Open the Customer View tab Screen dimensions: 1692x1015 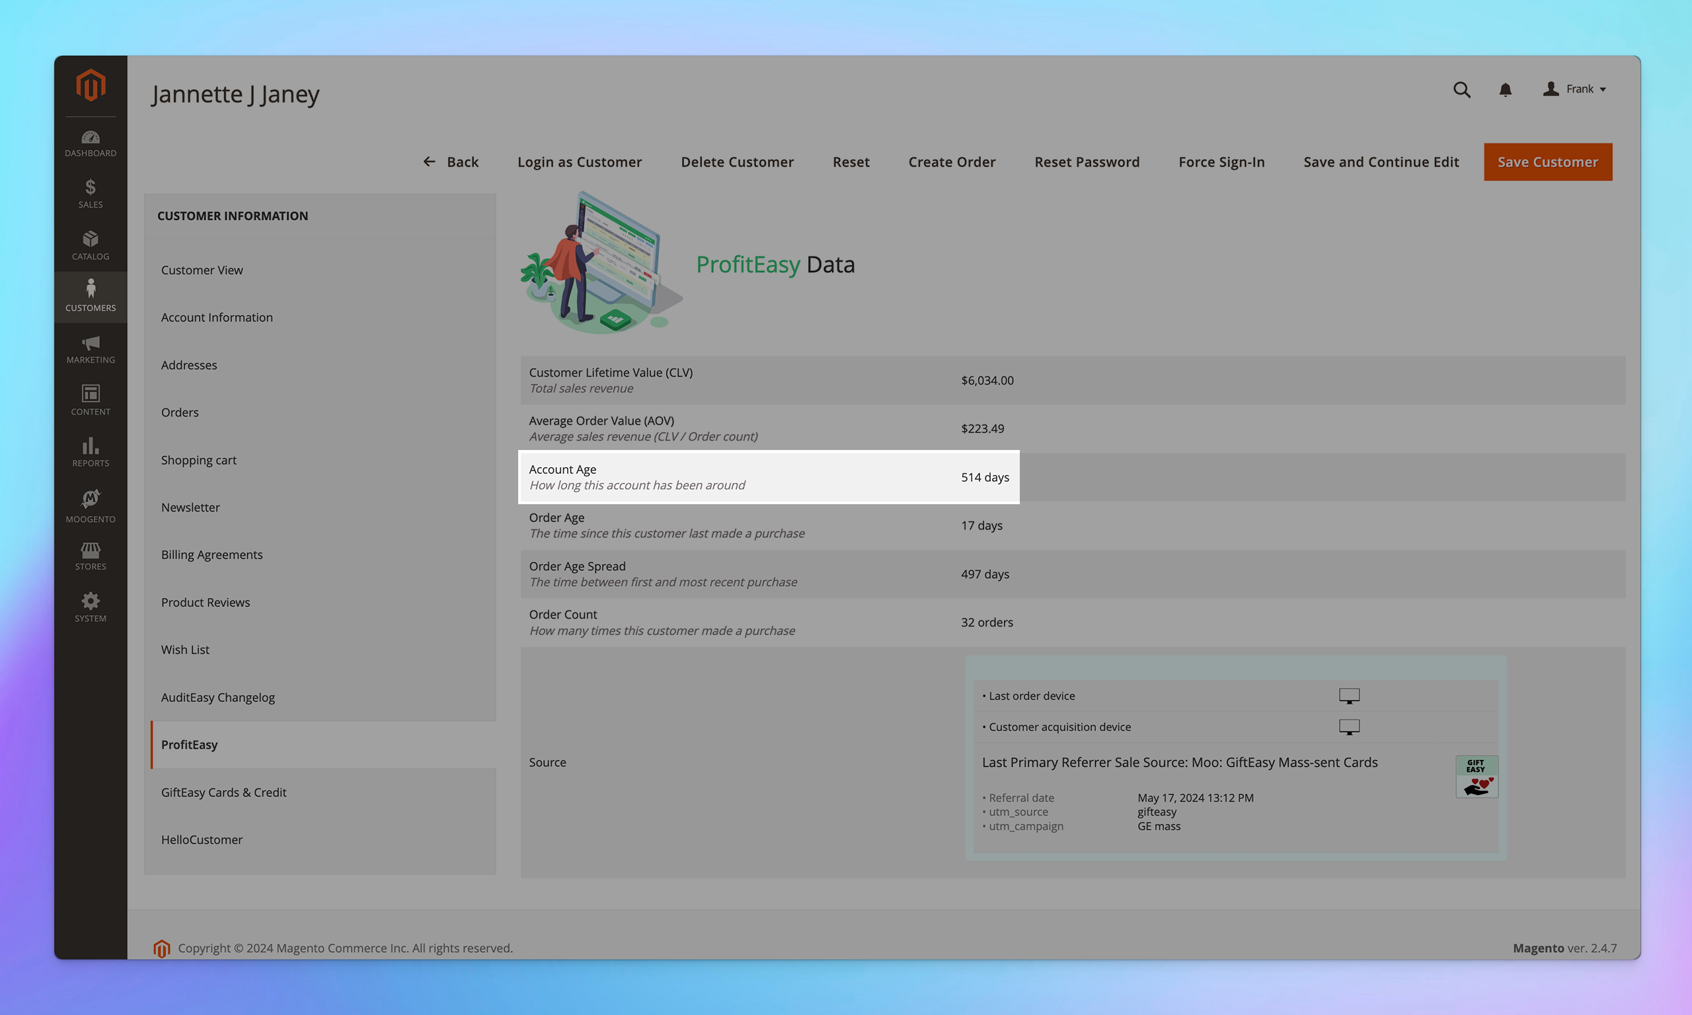[320, 270]
